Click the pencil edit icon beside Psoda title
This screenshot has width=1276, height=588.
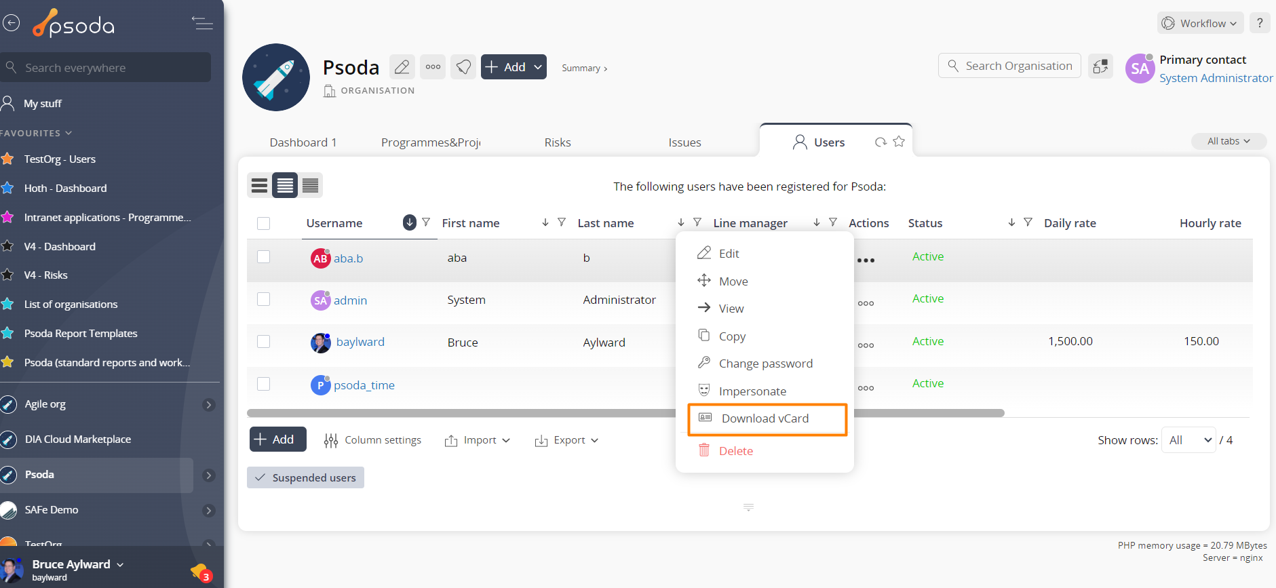(402, 67)
